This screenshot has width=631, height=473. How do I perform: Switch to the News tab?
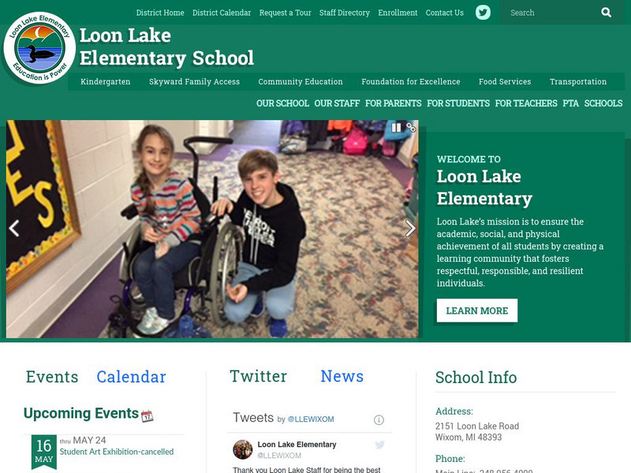click(x=342, y=376)
